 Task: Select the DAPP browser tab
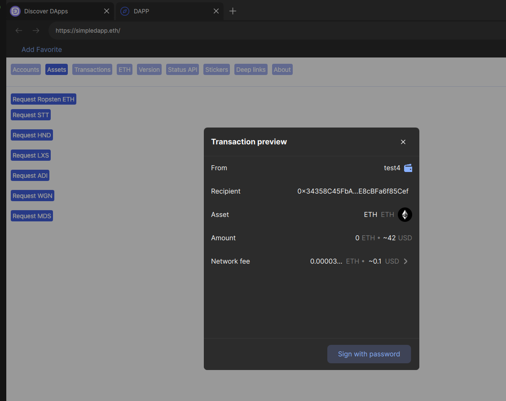(170, 11)
